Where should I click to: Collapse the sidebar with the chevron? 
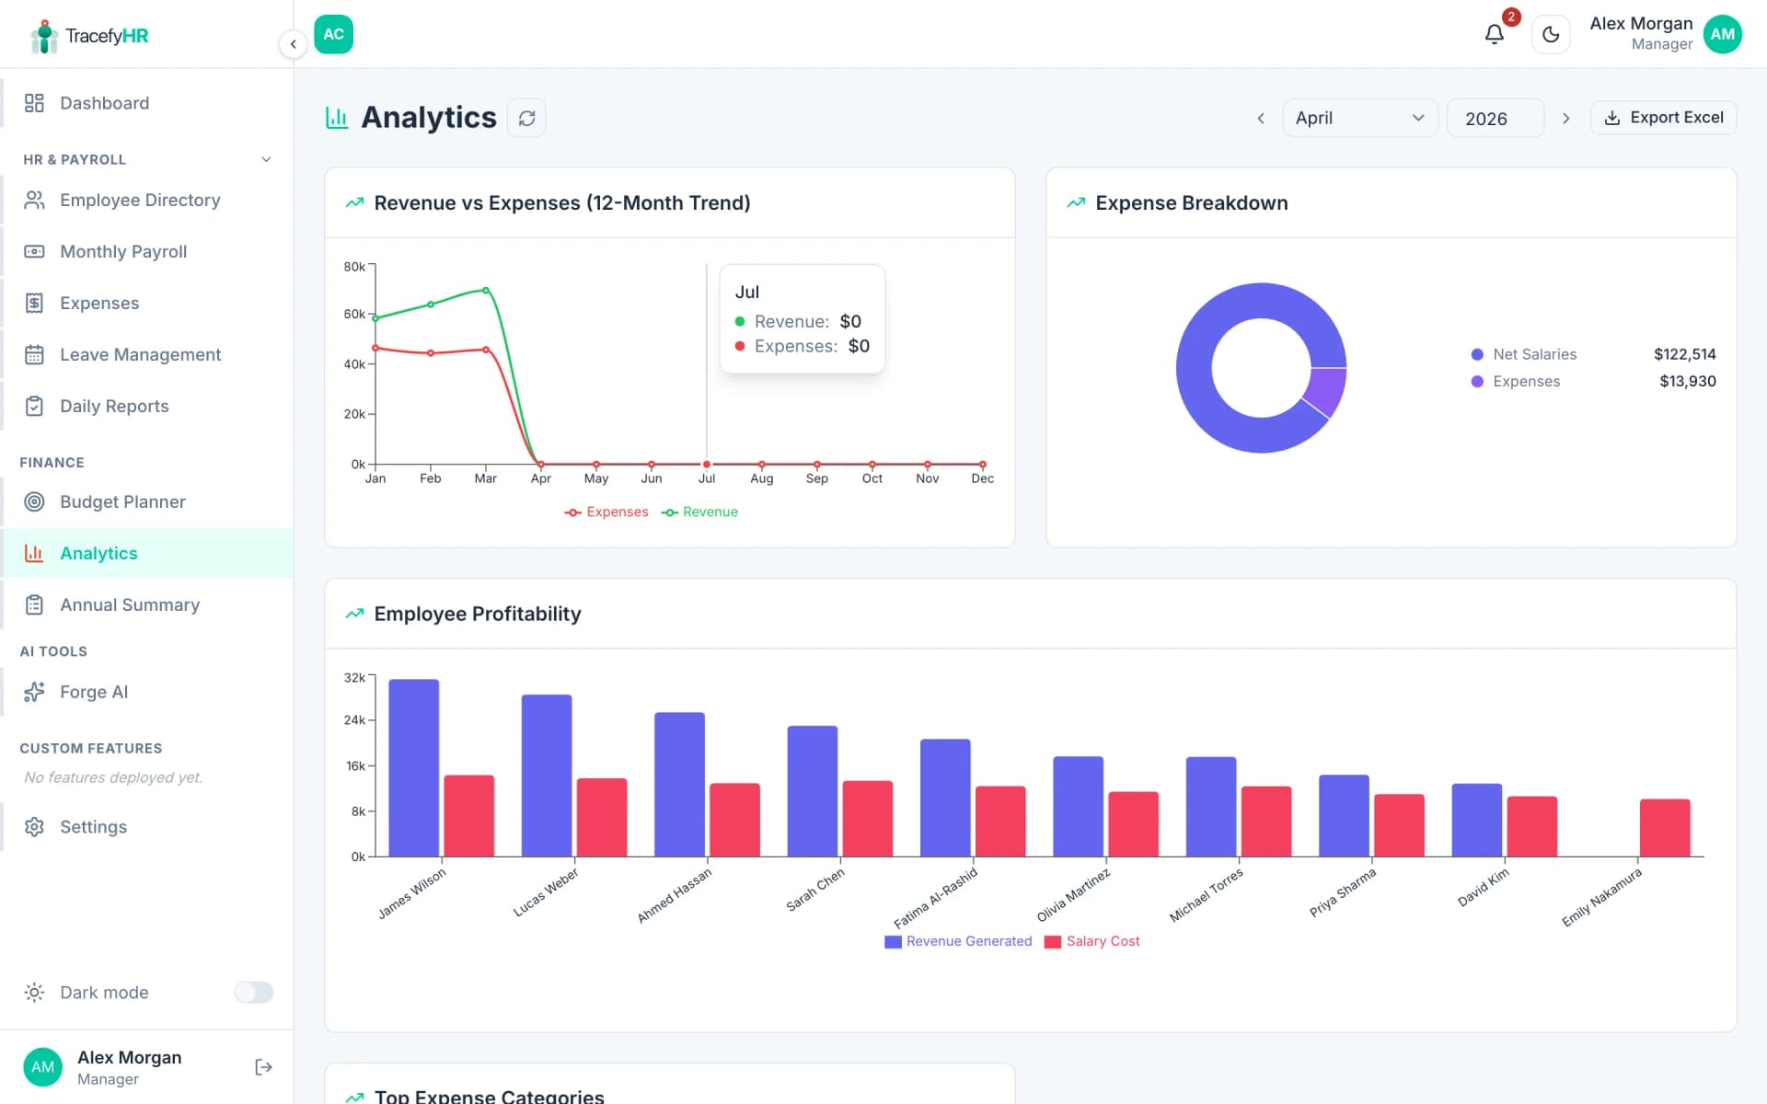[293, 43]
